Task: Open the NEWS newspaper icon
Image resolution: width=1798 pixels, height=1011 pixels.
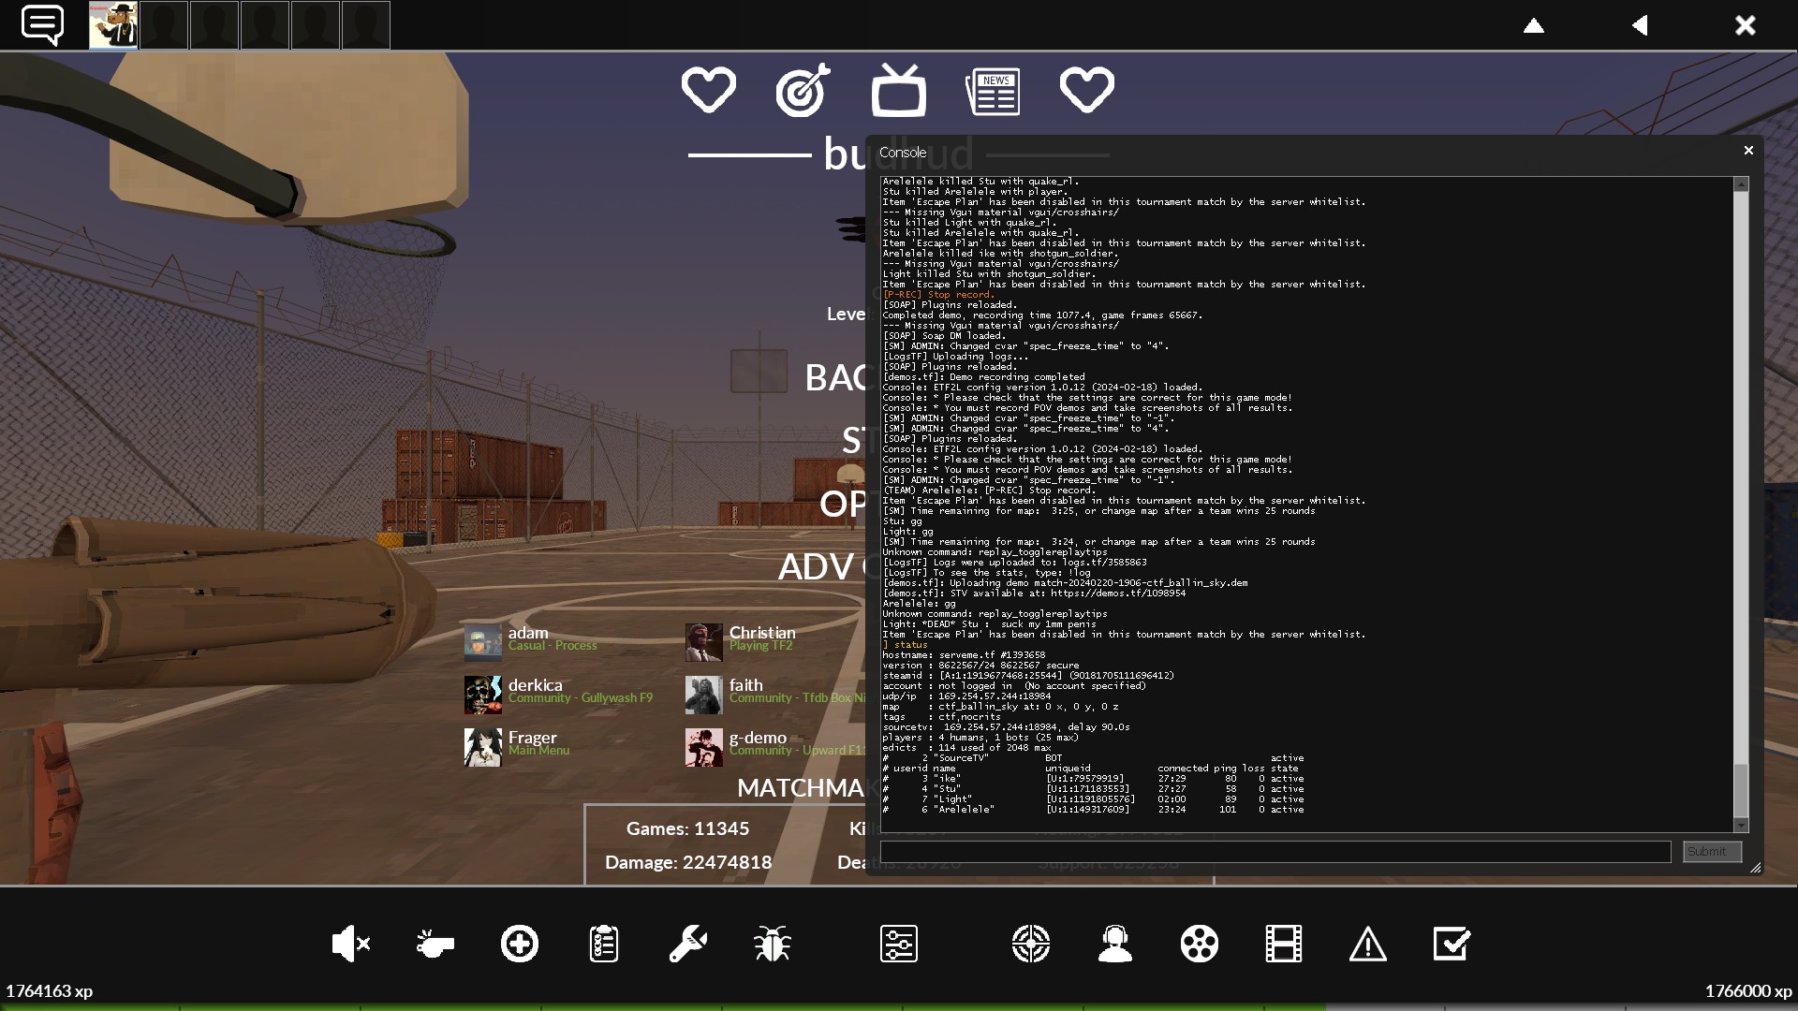Action: (x=993, y=92)
